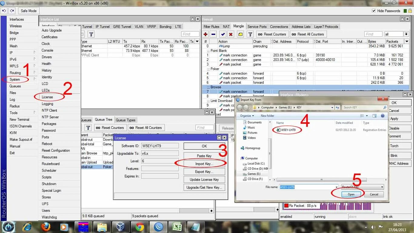
Task: Open Excel from the taskbar
Action: 177,227
